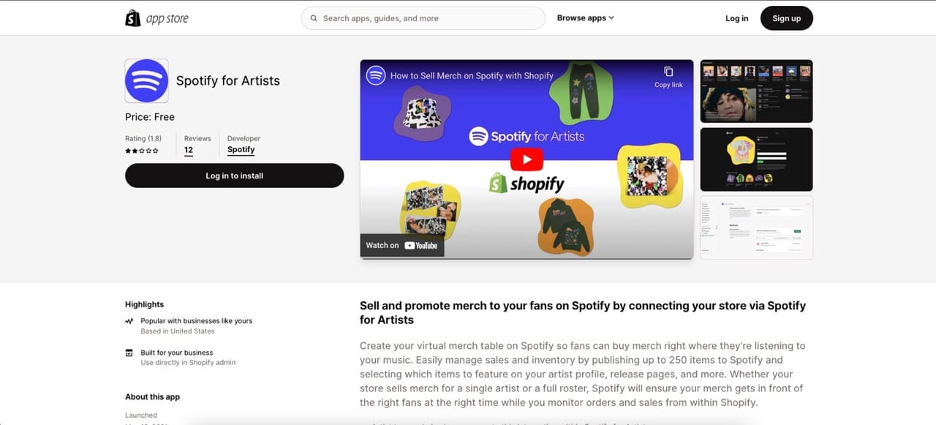The width and height of the screenshot is (936, 425).
Task: Expand the Browse apps dropdown
Action: point(585,18)
